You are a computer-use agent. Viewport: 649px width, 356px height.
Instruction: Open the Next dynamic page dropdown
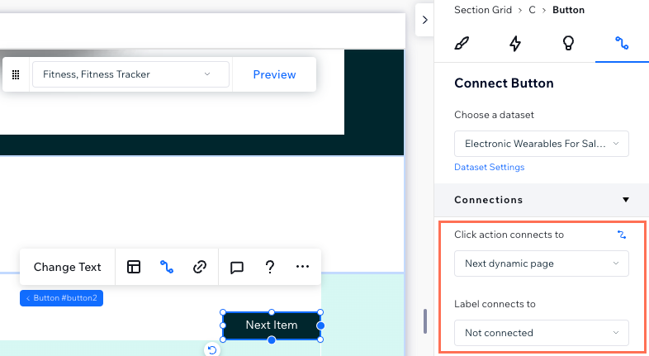pos(541,263)
